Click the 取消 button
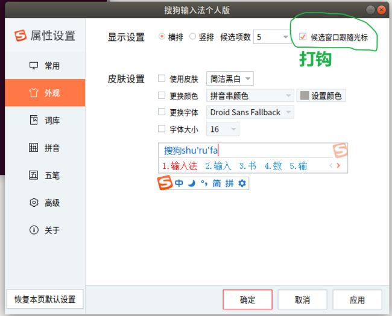The height and width of the screenshot is (316, 392). point(302,300)
